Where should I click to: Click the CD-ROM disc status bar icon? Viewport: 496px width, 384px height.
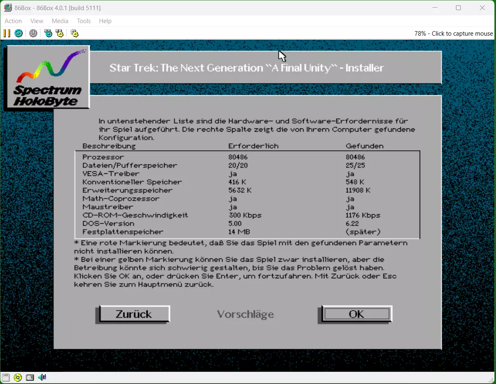[17, 378]
